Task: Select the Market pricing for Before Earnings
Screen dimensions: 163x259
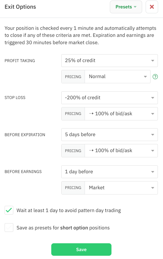Action: 121,188
